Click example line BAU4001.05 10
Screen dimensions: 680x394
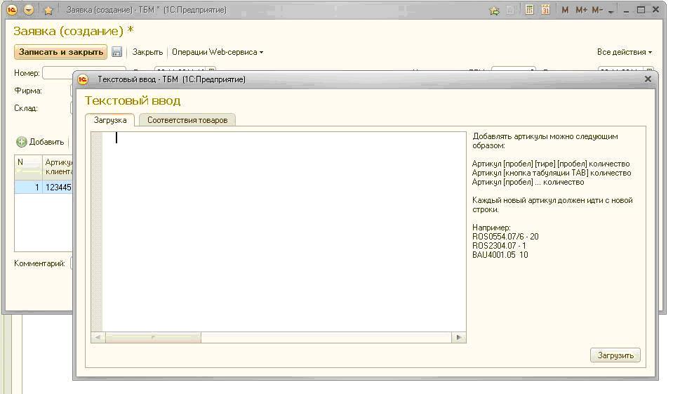pos(500,255)
